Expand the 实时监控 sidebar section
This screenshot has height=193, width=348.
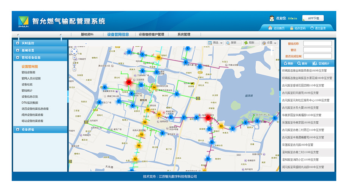coord(40,43)
